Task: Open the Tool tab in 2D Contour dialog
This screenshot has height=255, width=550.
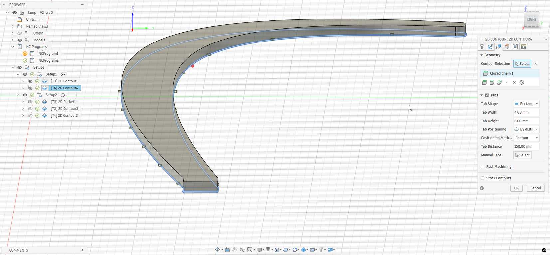Action: [482, 47]
